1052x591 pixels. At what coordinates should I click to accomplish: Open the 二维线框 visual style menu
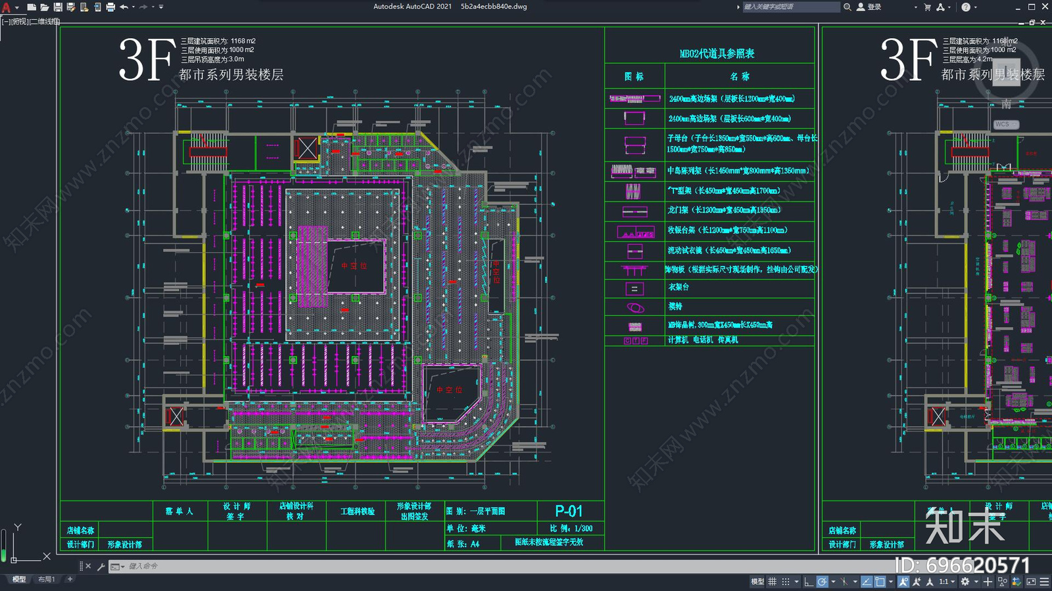[45, 22]
